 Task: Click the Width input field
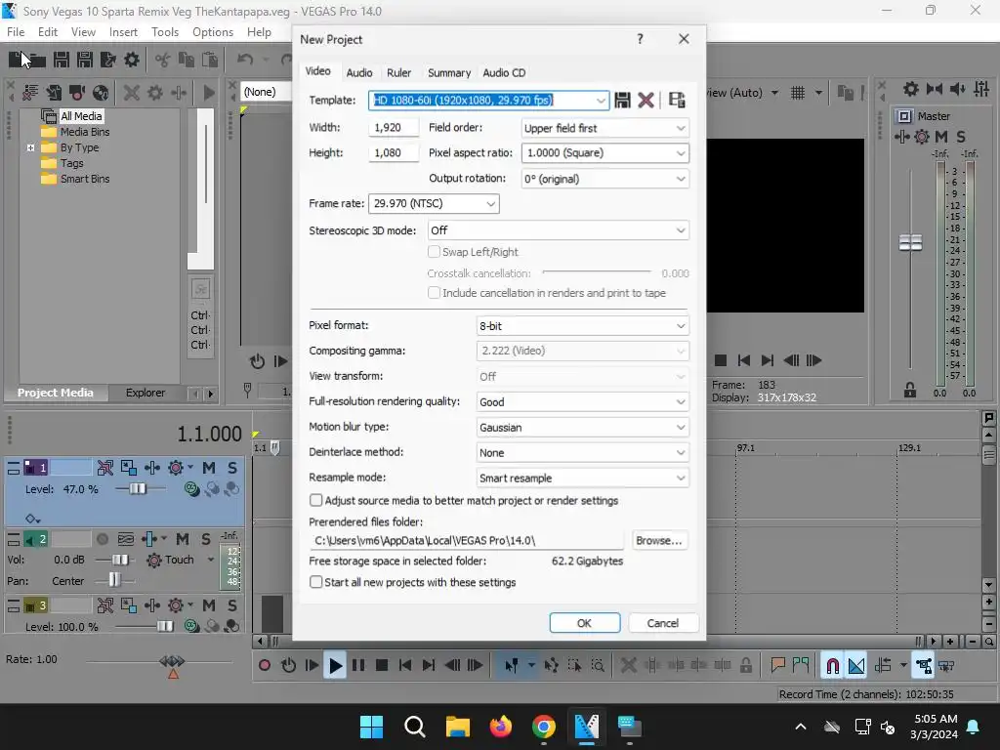394,128
